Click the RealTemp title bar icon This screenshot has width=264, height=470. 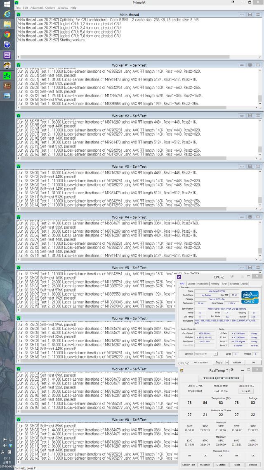(181, 370)
